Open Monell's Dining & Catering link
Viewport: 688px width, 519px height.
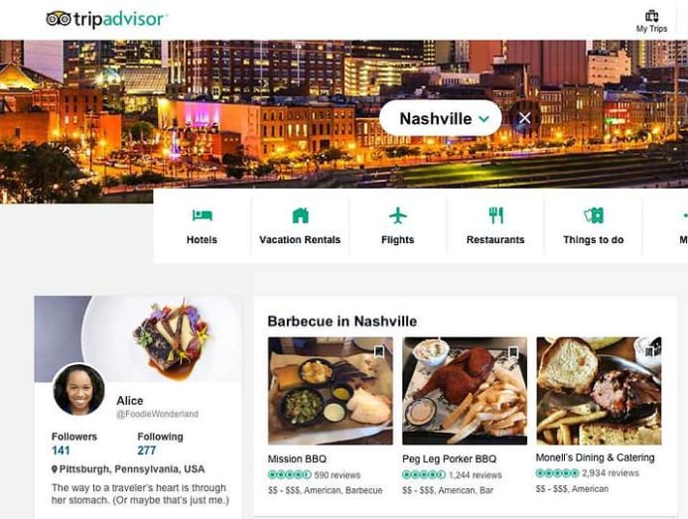click(x=595, y=457)
